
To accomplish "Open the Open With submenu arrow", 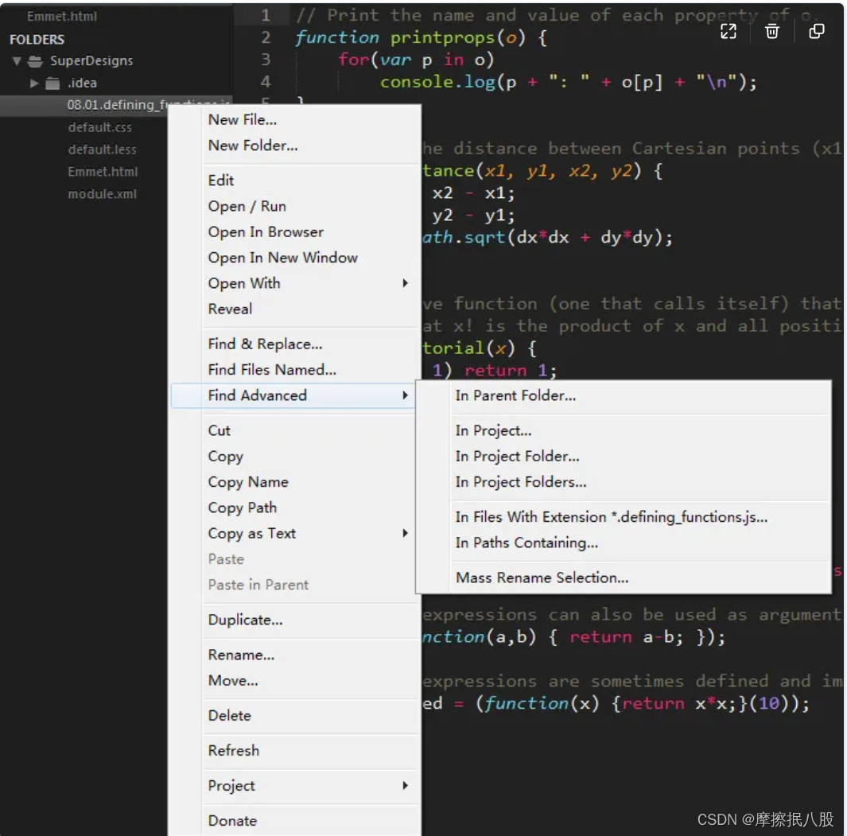I will 405,283.
